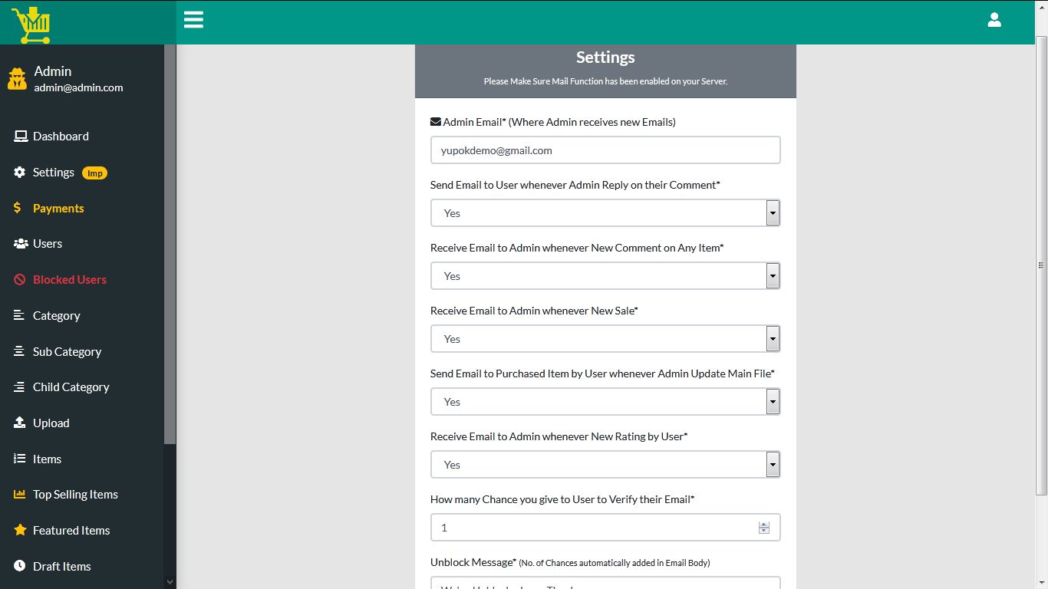Viewport: 1048px width, 589px height.
Task: Open the user profile icon menu
Action: 994,20
